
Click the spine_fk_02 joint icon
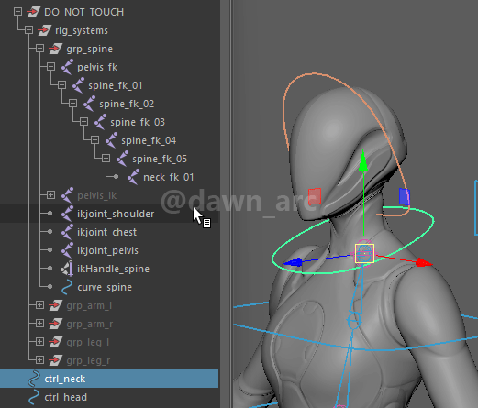89,104
